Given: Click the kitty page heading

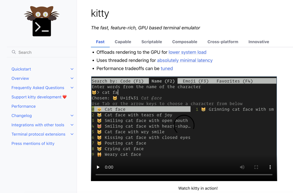Looking at the screenshot, I should pyautogui.click(x=100, y=14).
